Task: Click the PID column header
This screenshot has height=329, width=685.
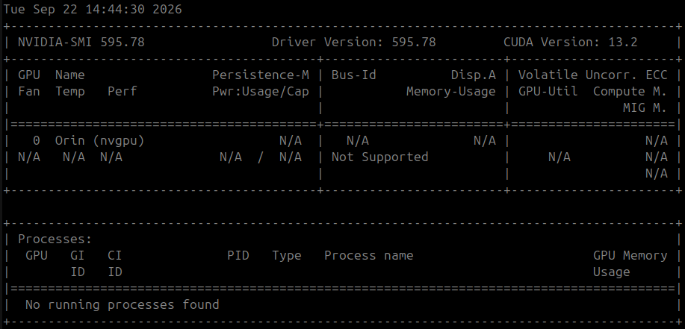Action: coord(238,255)
